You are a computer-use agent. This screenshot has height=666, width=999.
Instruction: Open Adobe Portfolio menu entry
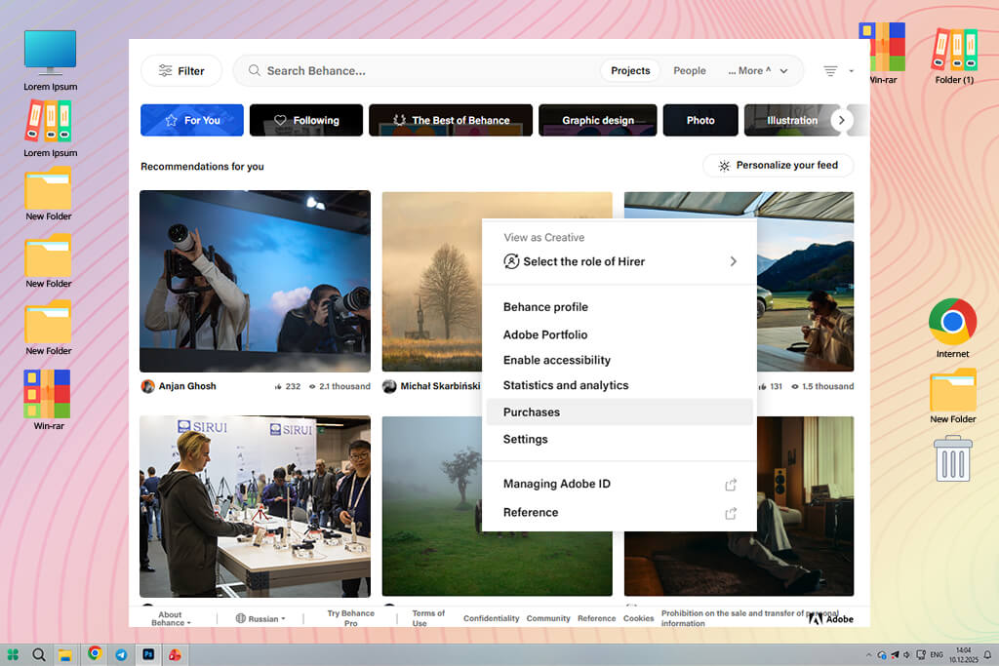coord(545,334)
